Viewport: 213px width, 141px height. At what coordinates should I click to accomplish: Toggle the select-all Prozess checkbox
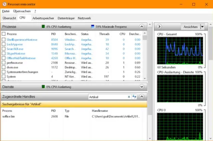pyautogui.click(x=4, y=34)
